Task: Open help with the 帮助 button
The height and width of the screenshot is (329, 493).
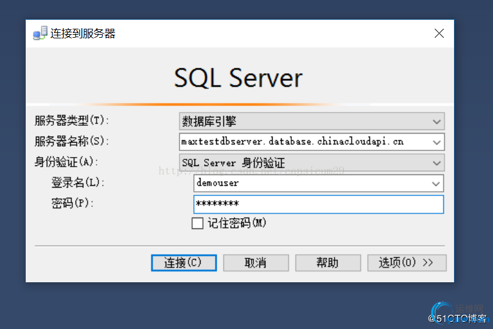Action: (x=327, y=262)
